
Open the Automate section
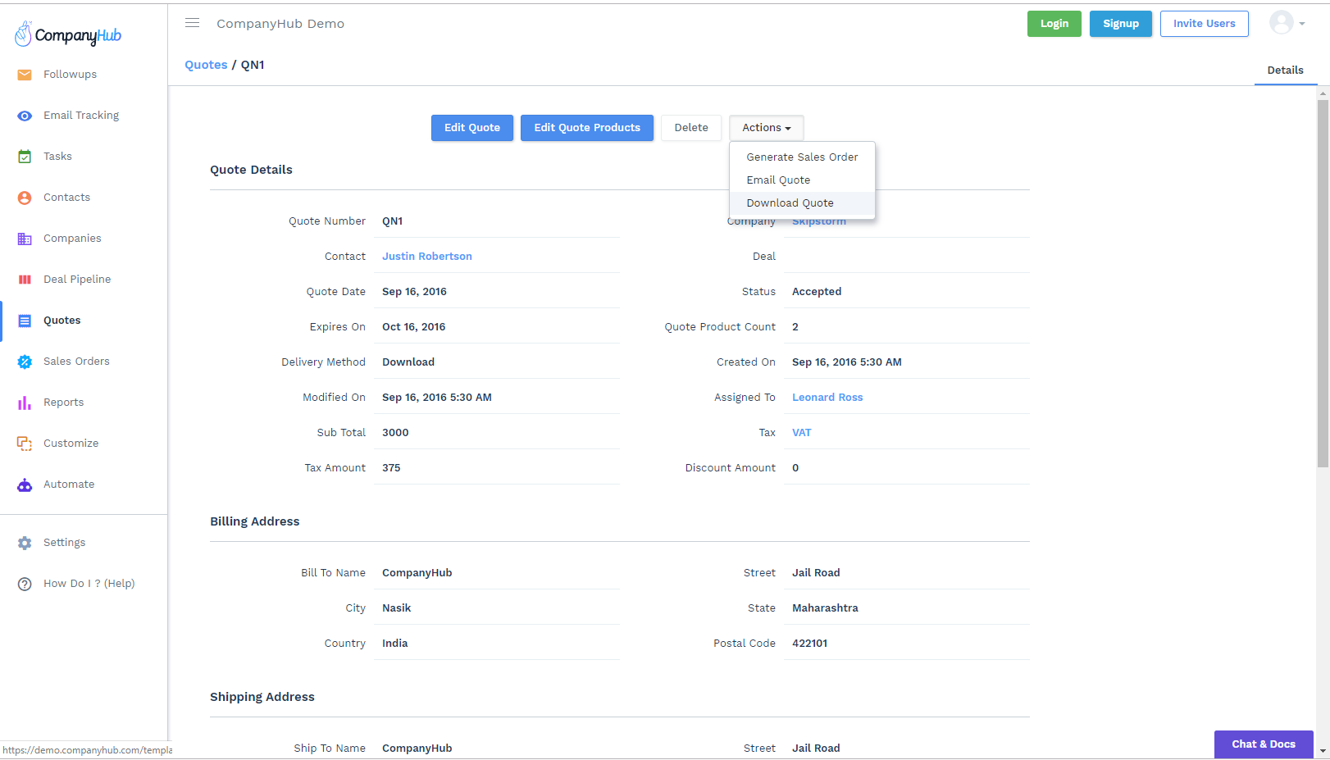(69, 485)
